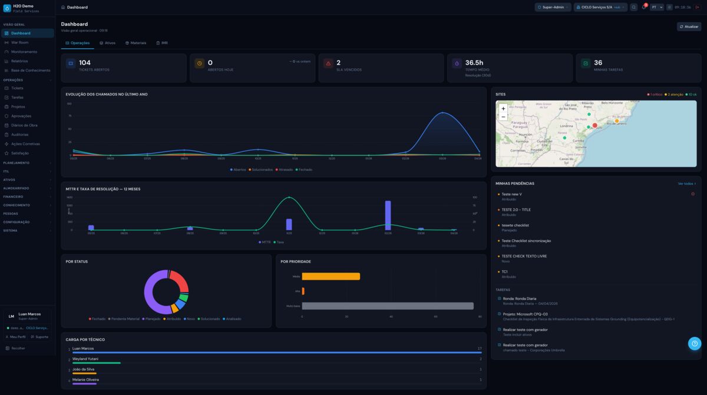Viewport: 707px width, 395px height.
Task: Click the search magnifier icon in header
Action: (634, 8)
